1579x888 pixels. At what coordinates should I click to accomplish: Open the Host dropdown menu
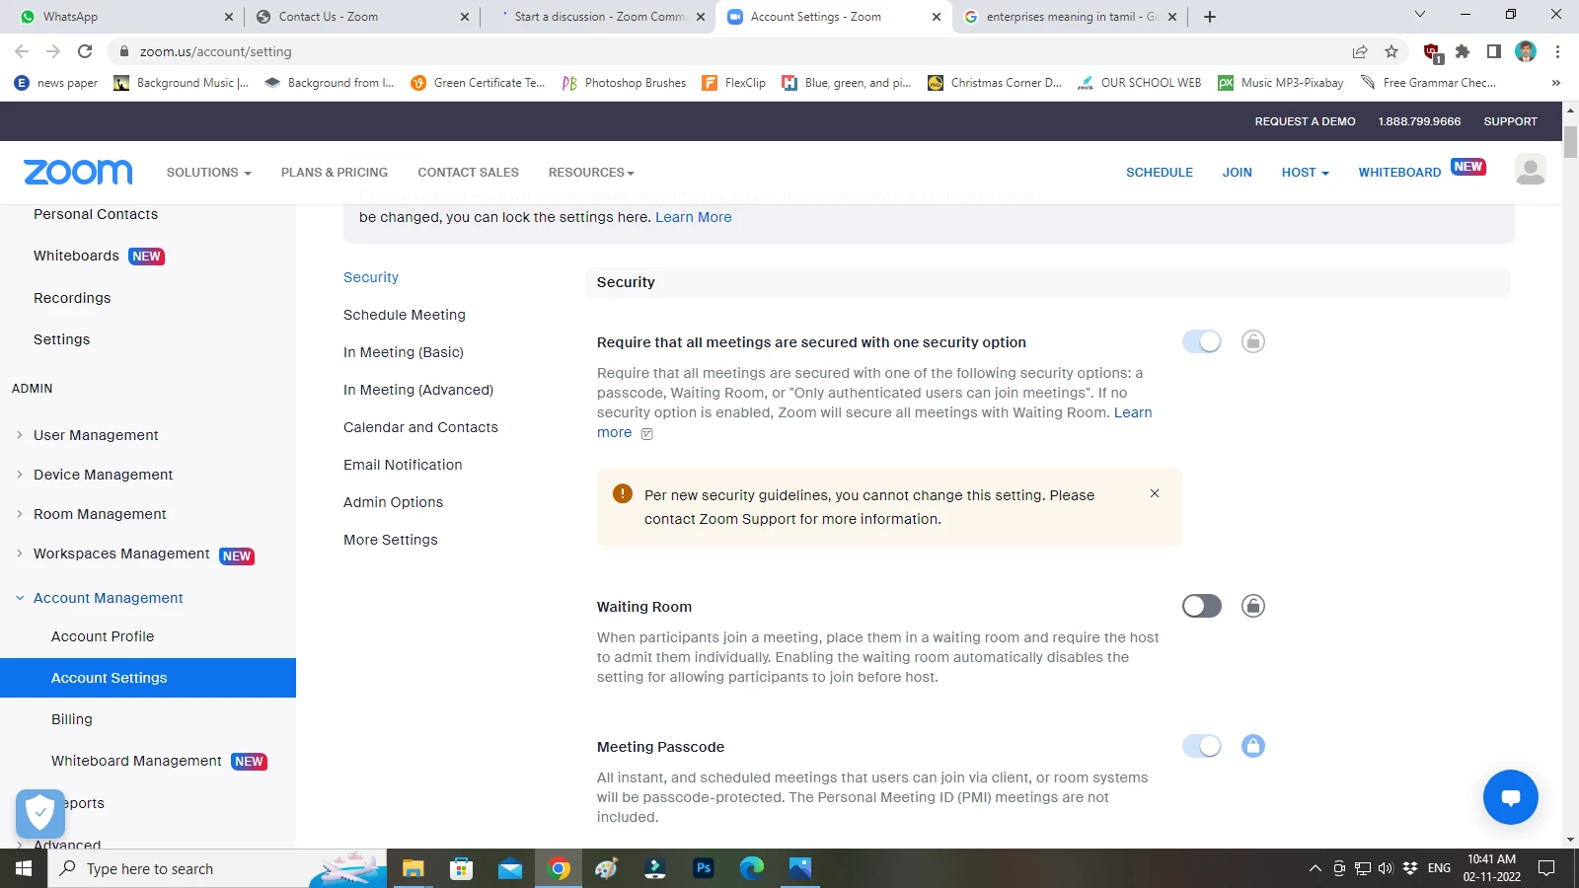tap(1305, 172)
